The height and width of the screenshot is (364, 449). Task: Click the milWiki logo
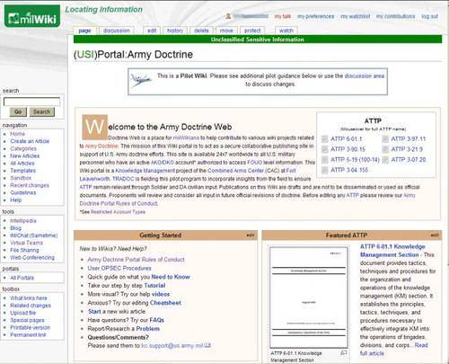tap(32, 16)
